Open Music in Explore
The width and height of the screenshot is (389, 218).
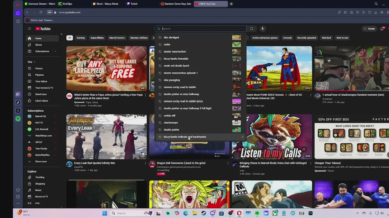42,190
